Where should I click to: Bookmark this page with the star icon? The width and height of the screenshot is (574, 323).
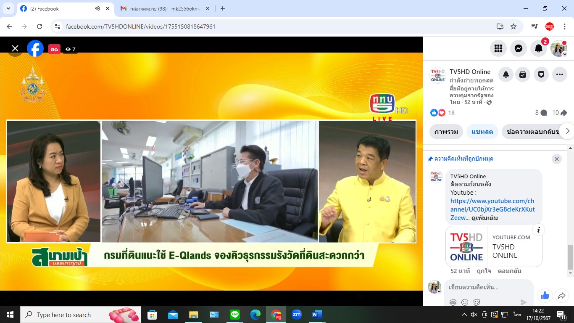click(x=513, y=26)
